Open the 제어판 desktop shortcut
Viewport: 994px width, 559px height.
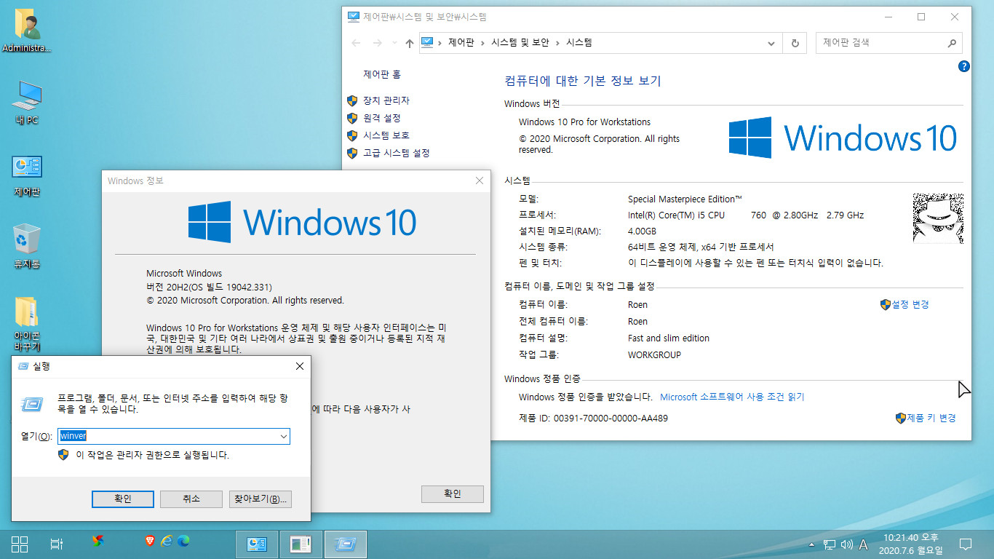pos(27,175)
